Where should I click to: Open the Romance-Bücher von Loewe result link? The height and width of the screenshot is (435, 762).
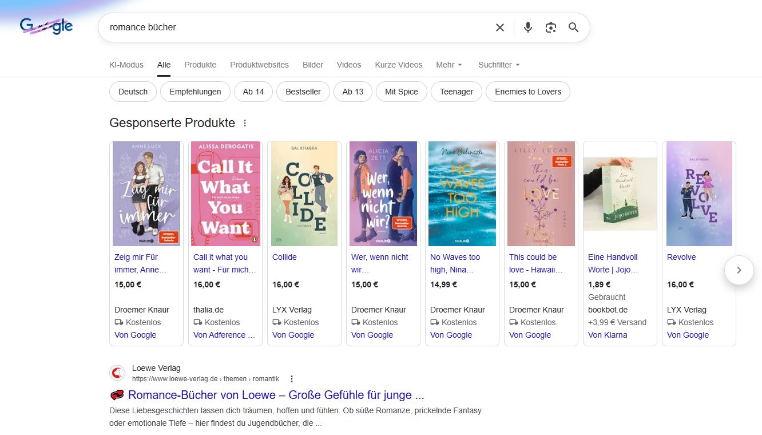pyautogui.click(x=276, y=395)
